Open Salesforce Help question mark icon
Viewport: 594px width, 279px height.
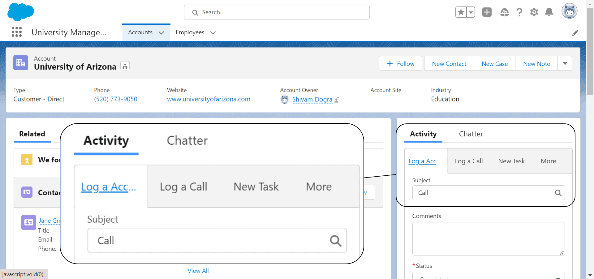click(x=519, y=12)
